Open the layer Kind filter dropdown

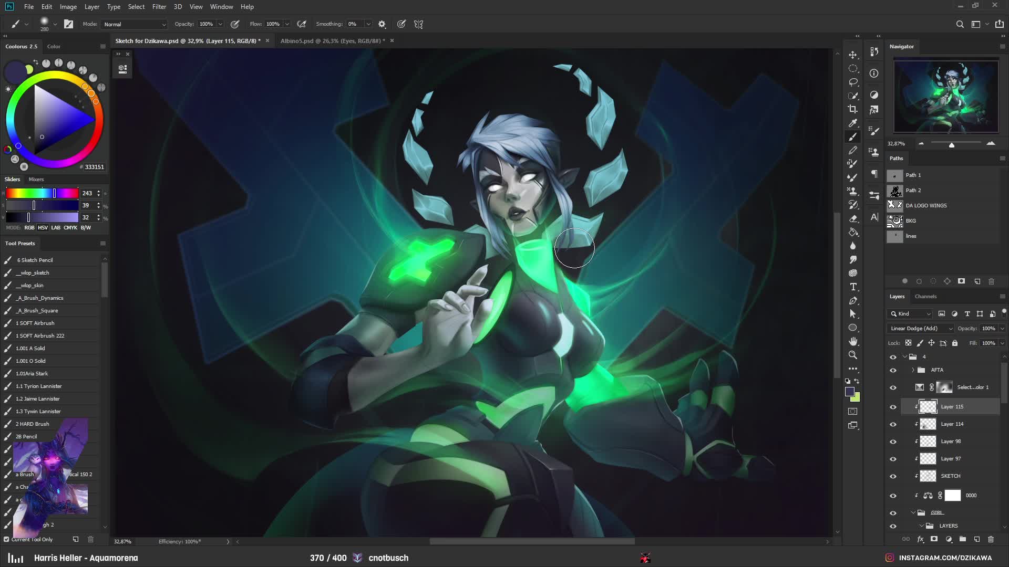910,313
